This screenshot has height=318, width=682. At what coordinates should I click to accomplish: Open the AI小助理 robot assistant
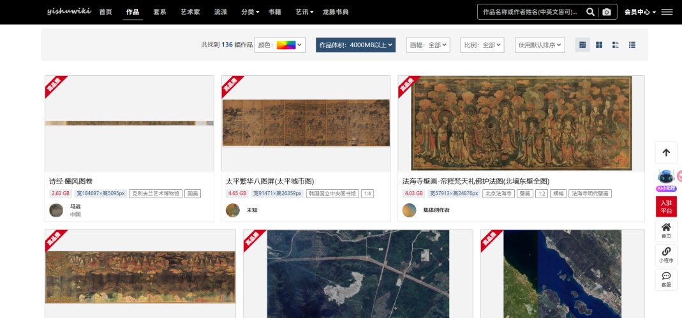pyautogui.click(x=666, y=180)
